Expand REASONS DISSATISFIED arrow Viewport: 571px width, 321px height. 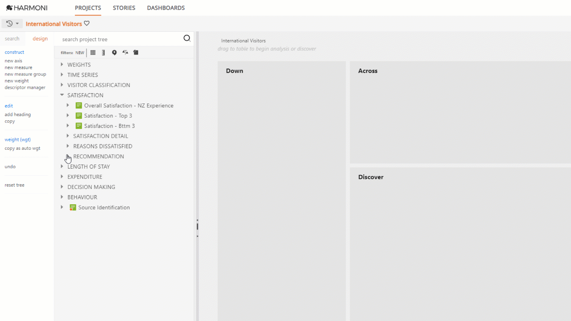68,146
